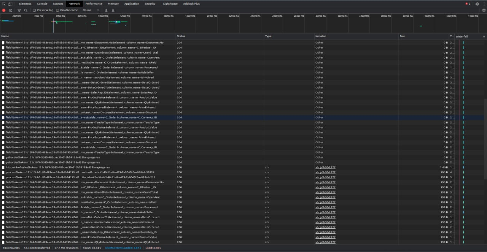Select the 204 request ending in IsInvoiced
Image resolution: width=487 pixels, height=252 pixels.
pos(80,78)
